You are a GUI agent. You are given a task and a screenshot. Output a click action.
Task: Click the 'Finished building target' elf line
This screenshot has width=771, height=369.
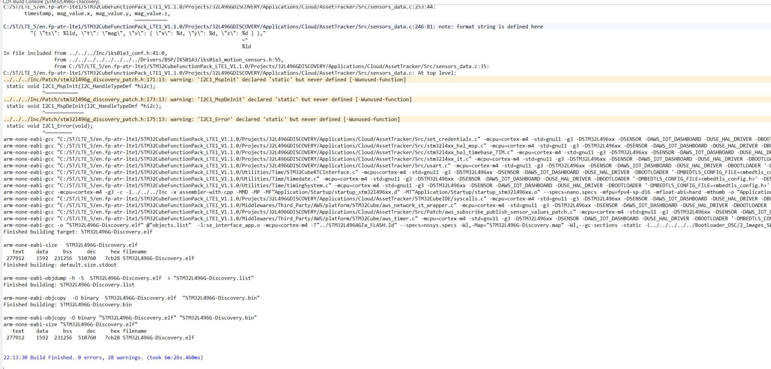click(x=78, y=232)
